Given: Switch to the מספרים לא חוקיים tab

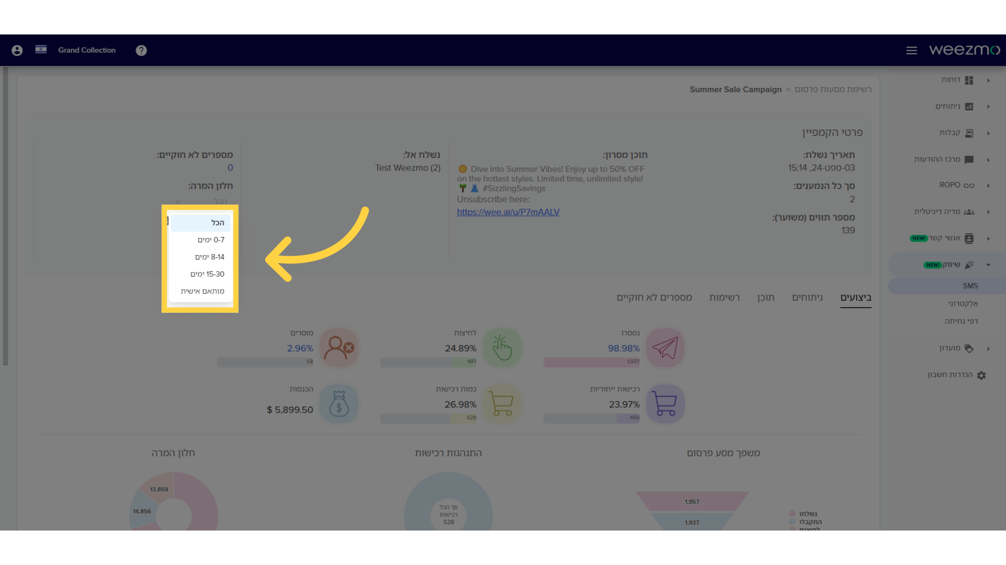Looking at the screenshot, I should click(654, 297).
